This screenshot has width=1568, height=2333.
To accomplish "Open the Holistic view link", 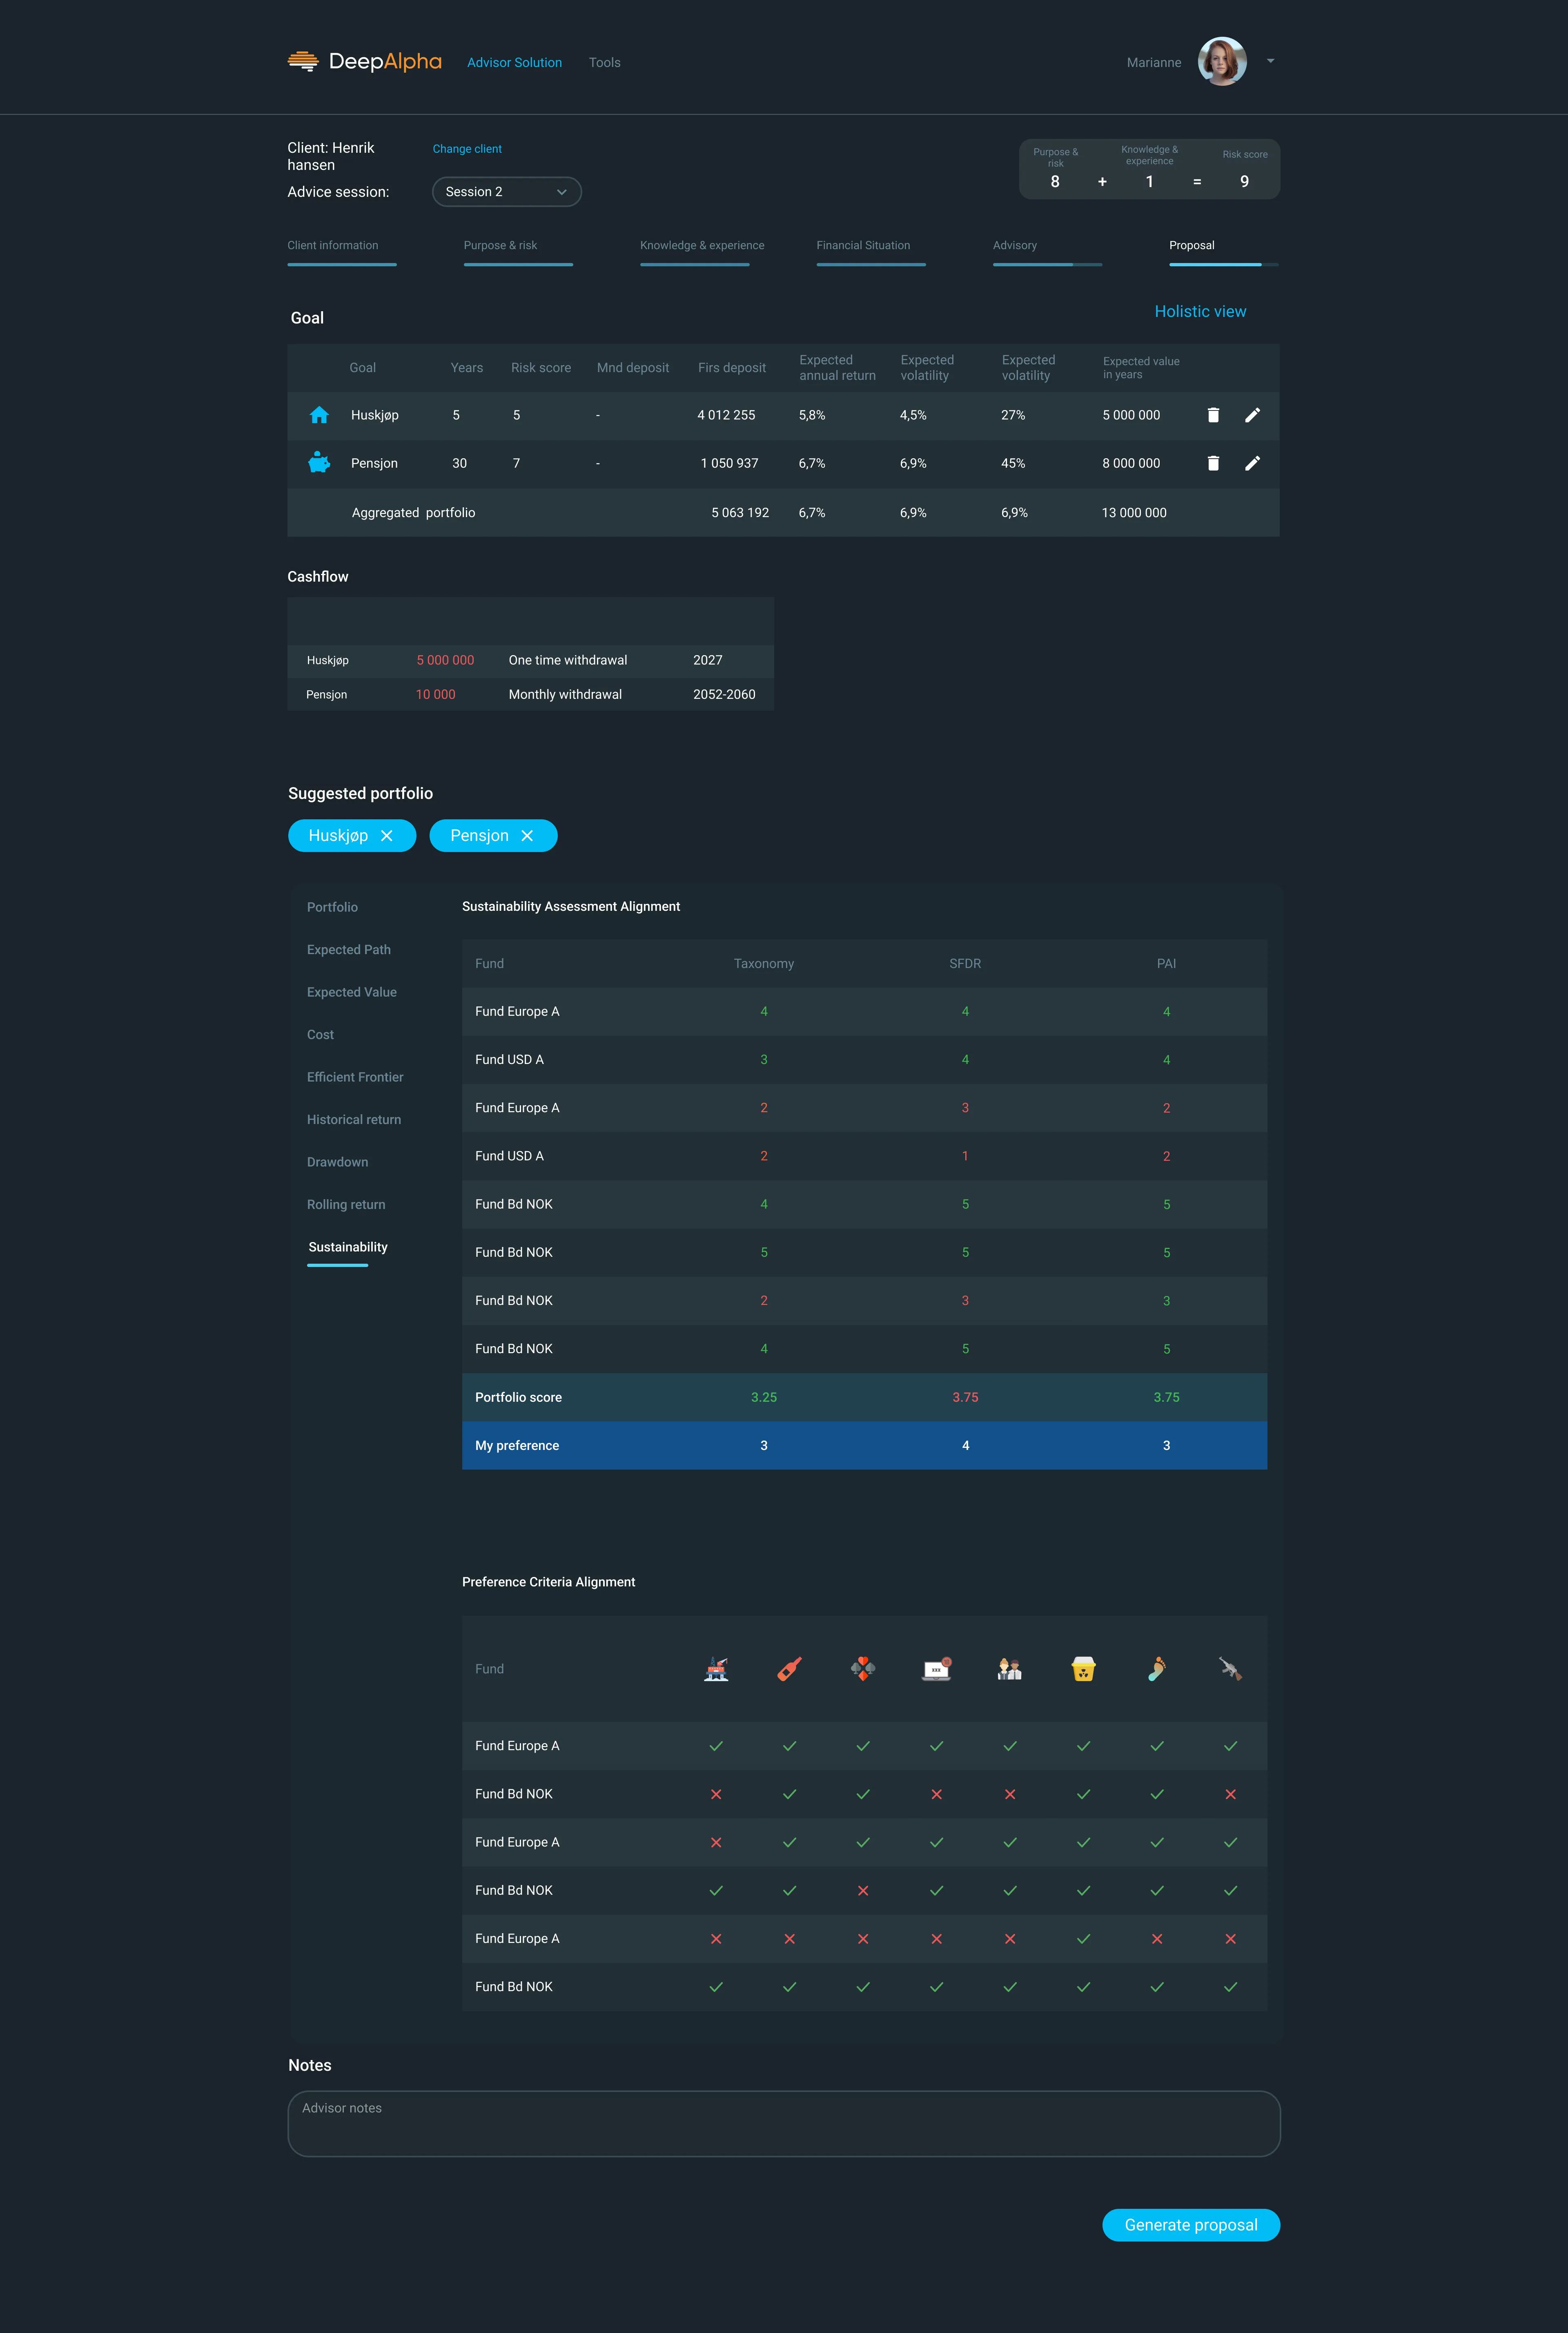I will (1200, 312).
